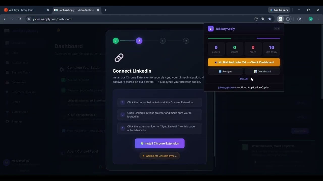The height and width of the screenshot is (181, 323).
Task: Click the Left Today count tile
Action: 272,49
